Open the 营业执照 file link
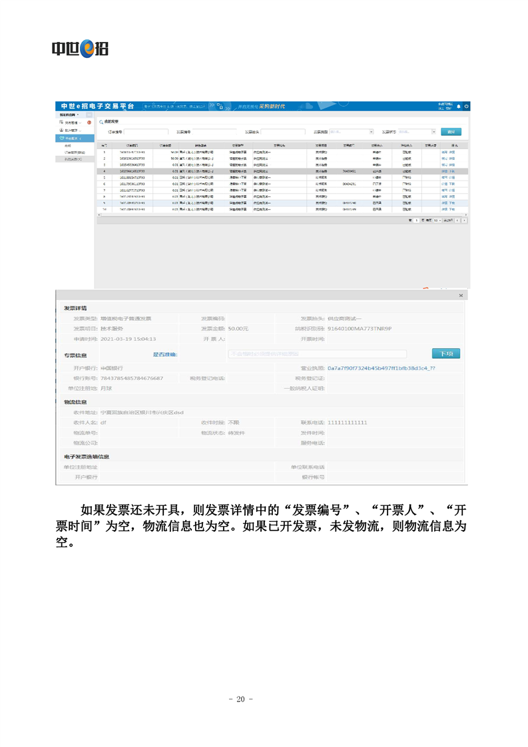Screen dimensions: 528x747 click(x=381, y=368)
